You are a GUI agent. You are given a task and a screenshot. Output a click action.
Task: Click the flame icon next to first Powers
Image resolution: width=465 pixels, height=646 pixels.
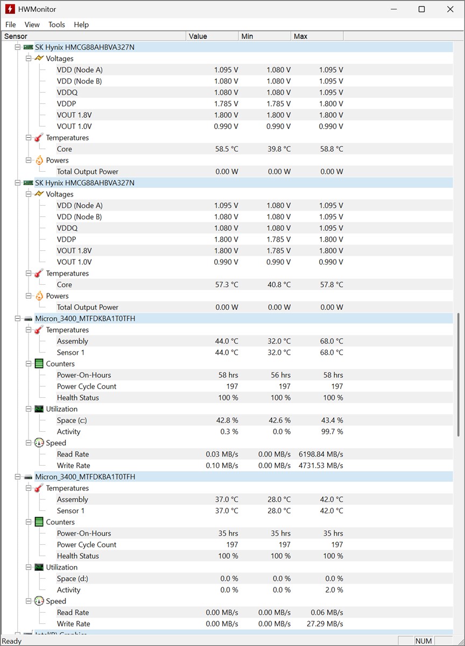tap(39, 160)
